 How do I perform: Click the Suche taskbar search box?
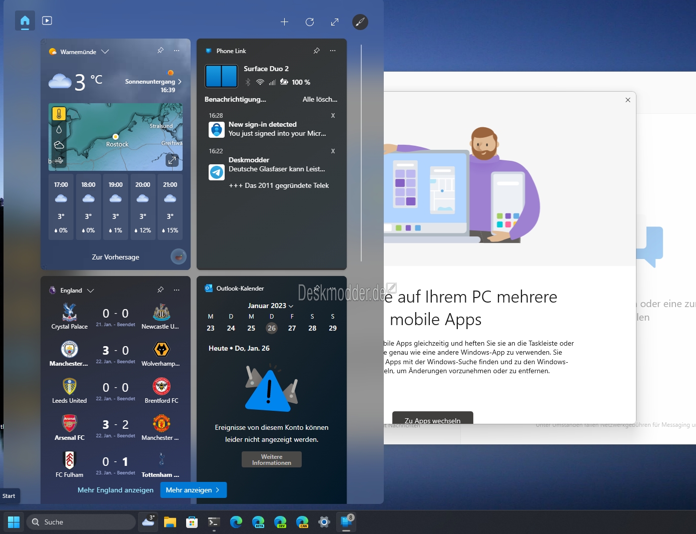coord(81,522)
